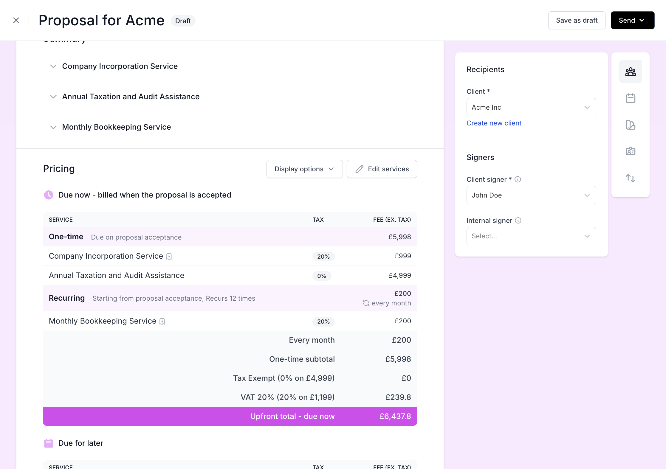Click the 20% tax badge for Company Incorporation
This screenshot has width=666, height=469.
323,257
